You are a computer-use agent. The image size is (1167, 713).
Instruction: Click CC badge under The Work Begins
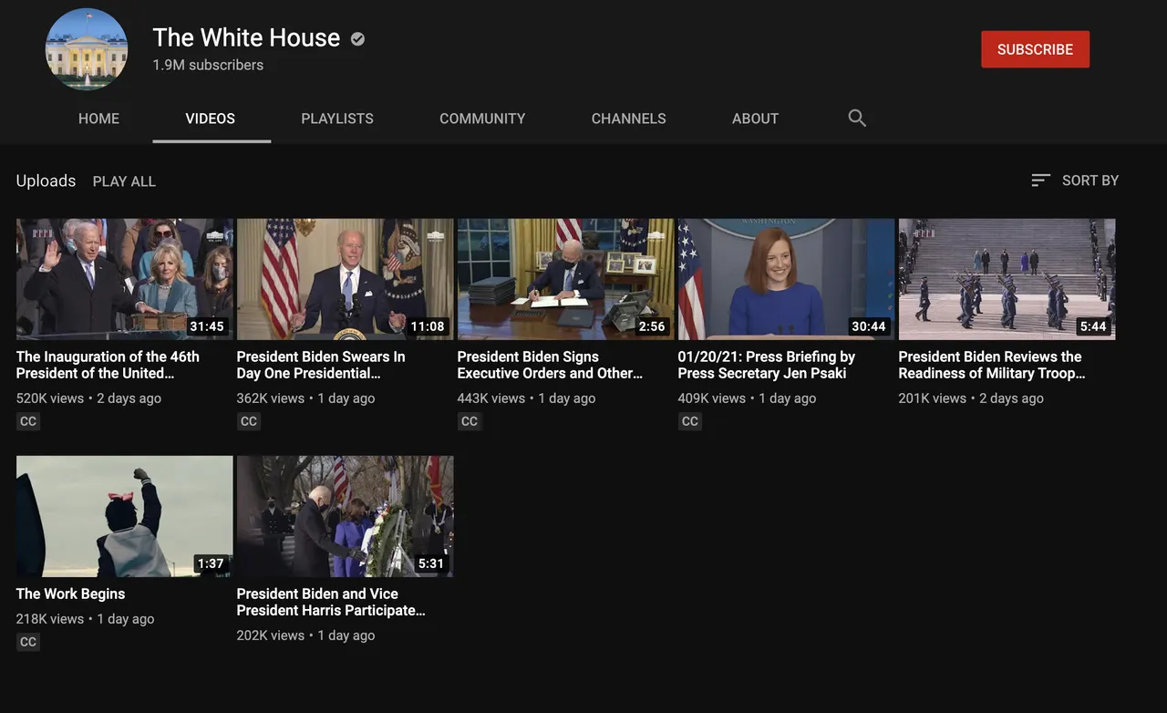[x=28, y=642]
